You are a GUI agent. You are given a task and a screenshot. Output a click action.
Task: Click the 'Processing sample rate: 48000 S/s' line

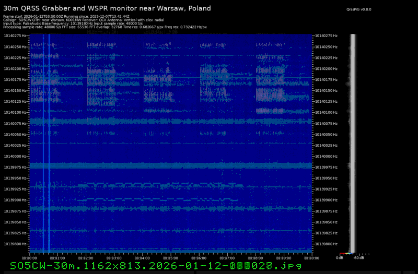click(x=105, y=27)
